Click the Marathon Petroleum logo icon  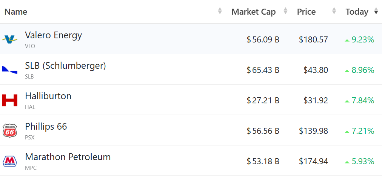point(10,161)
